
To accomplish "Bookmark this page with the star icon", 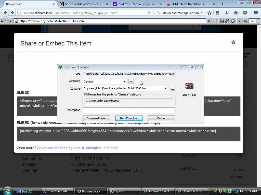I will click(210, 13).
